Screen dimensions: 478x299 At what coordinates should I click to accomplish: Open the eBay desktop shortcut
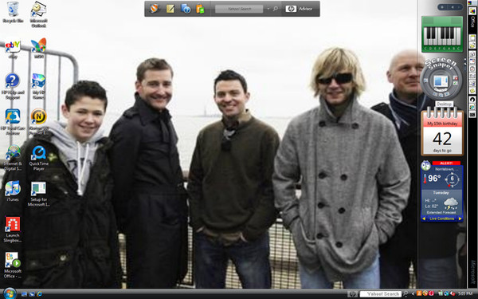13,48
